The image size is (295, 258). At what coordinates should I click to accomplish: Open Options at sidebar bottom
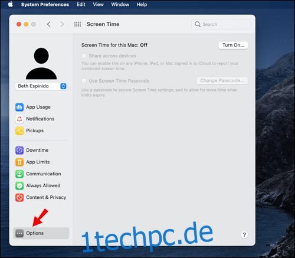pos(41,233)
